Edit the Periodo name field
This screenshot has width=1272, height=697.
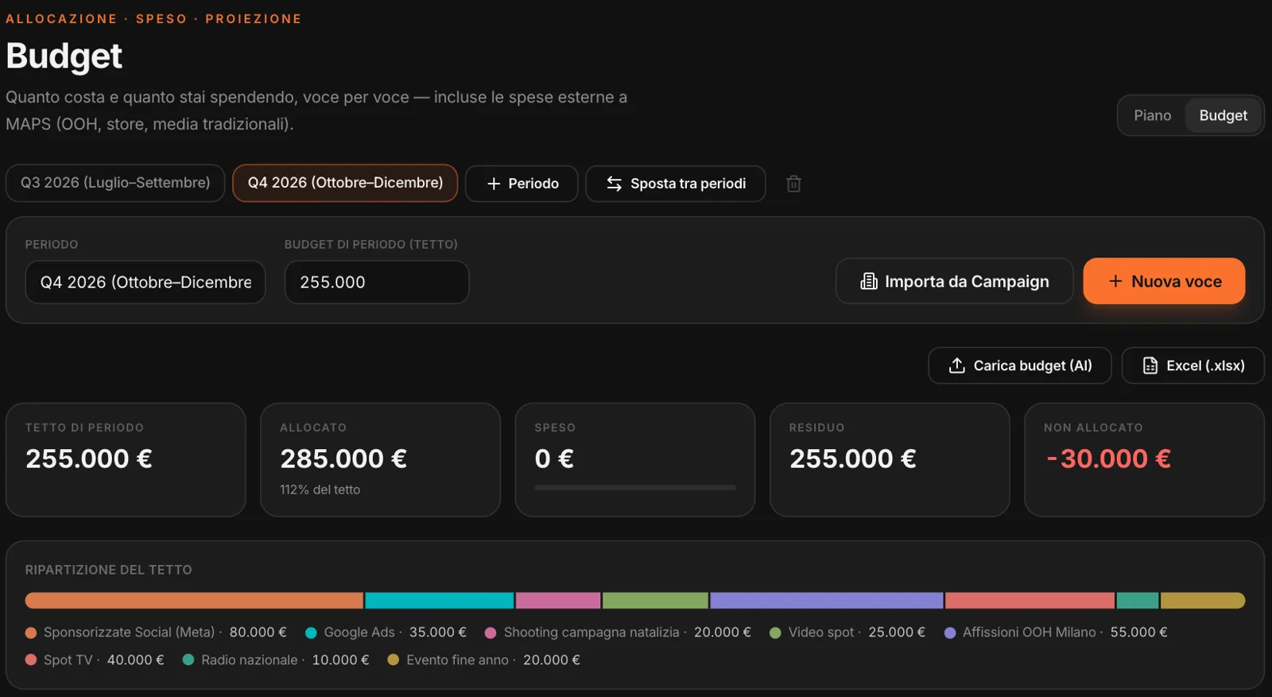coord(145,282)
